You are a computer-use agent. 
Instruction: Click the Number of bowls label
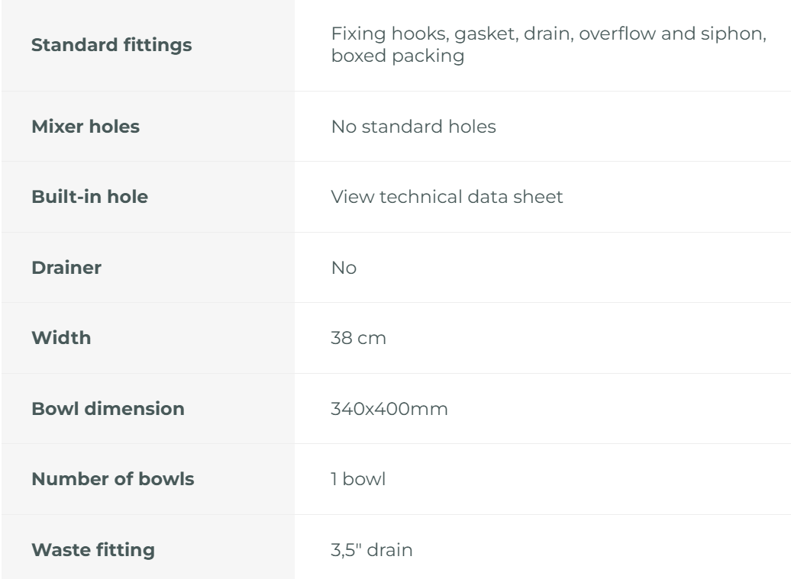coord(112,479)
